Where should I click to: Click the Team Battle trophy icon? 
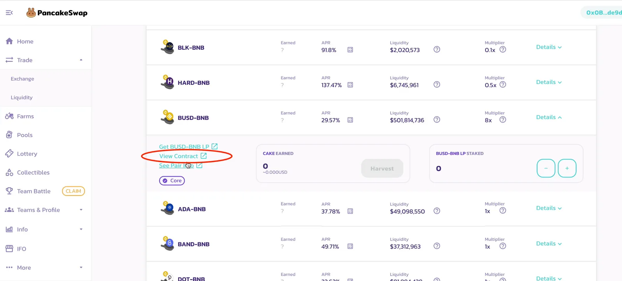(x=9, y=191)
